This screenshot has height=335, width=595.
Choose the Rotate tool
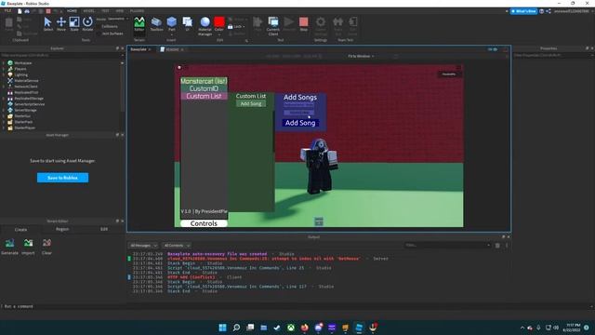pyautogui.click(x=87, y=24)
